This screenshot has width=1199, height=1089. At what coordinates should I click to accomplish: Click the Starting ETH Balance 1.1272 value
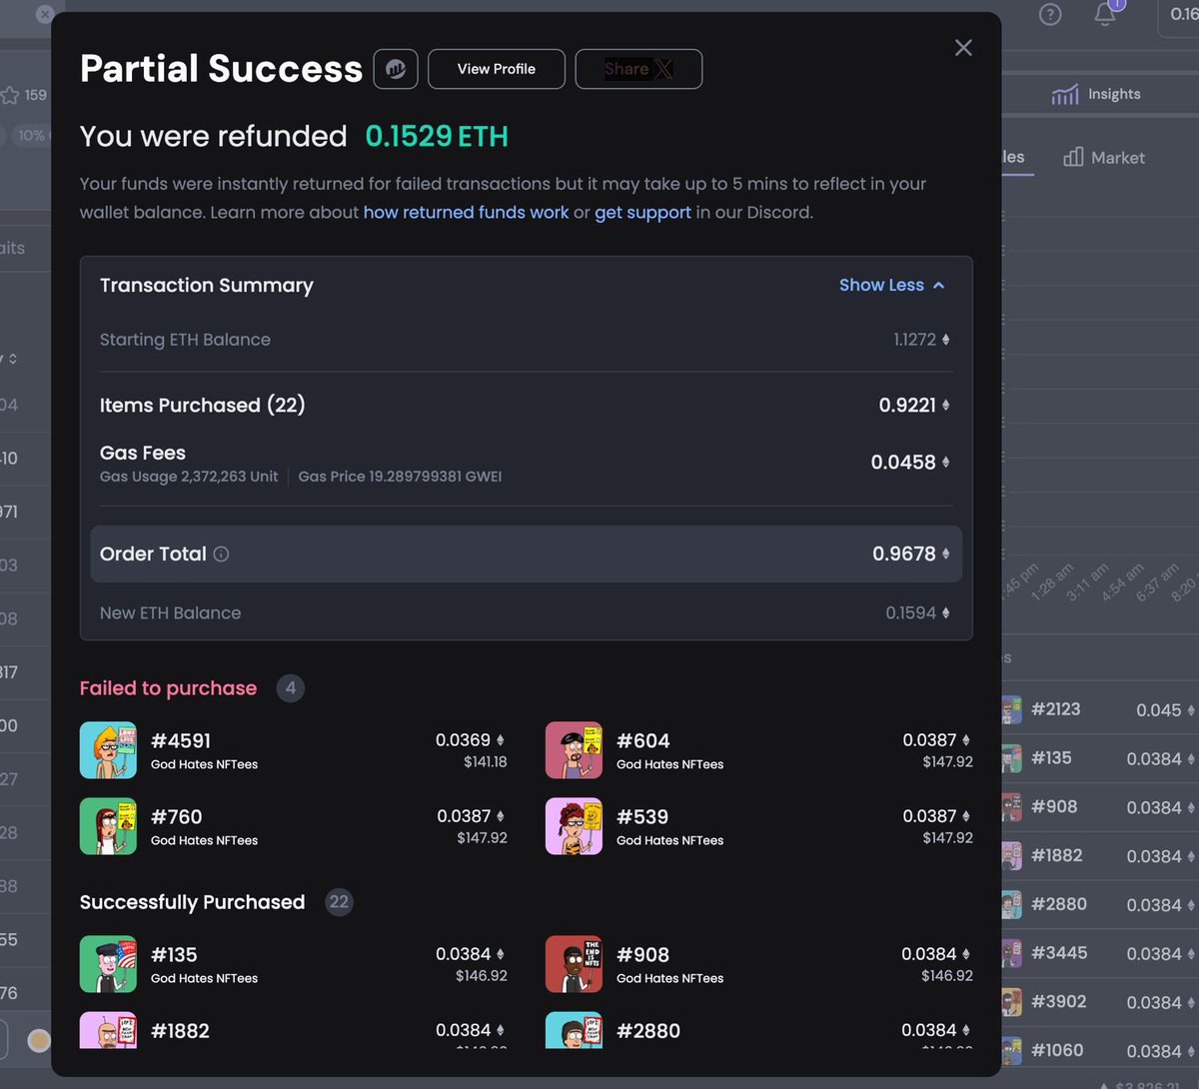coord(914,340)
